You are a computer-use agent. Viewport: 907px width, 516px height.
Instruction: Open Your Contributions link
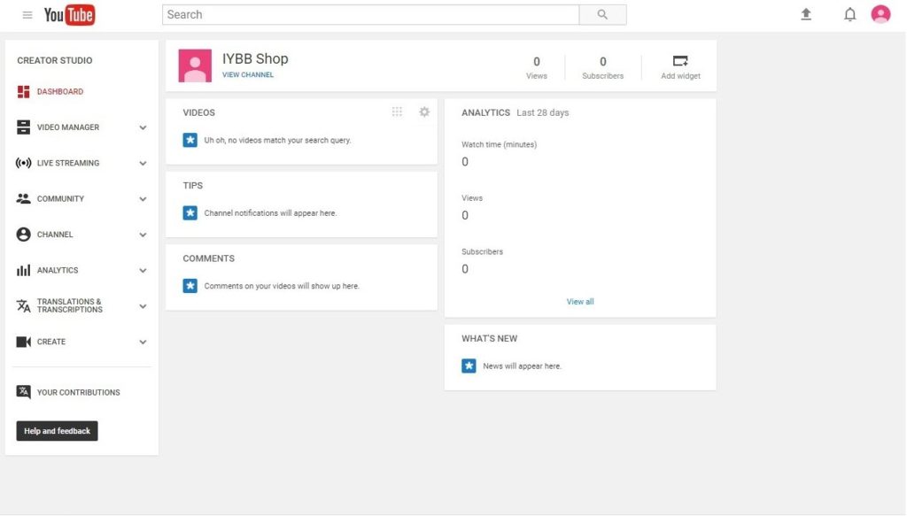click(x=79, y=392)
